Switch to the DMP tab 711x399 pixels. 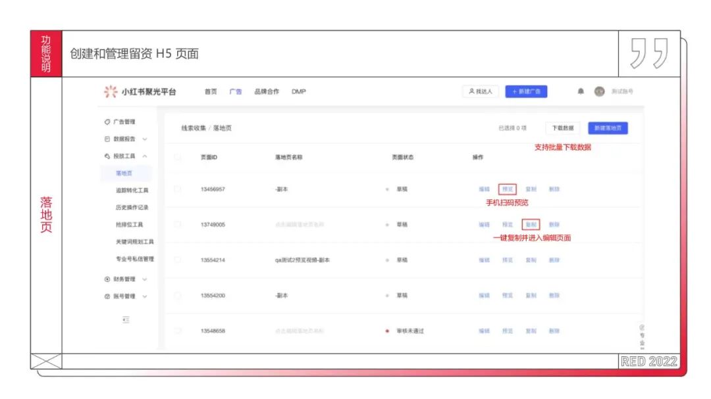[x=299, y=91]
